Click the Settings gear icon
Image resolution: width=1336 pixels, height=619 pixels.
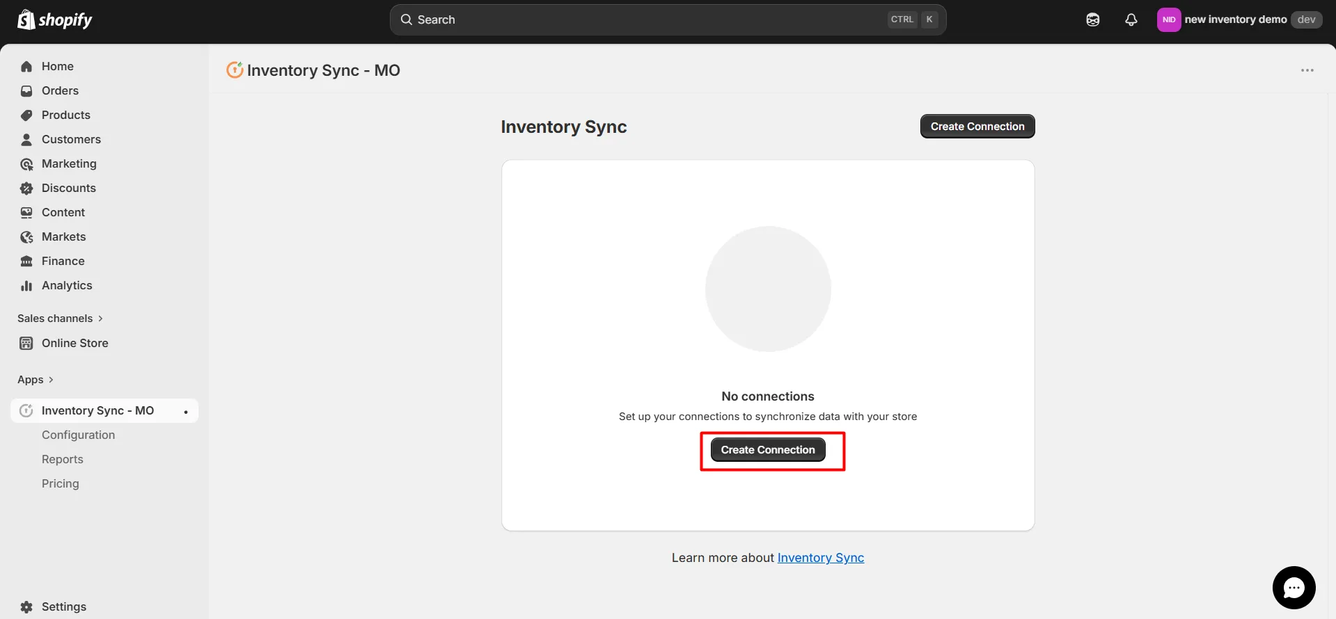tap(26, 607)
